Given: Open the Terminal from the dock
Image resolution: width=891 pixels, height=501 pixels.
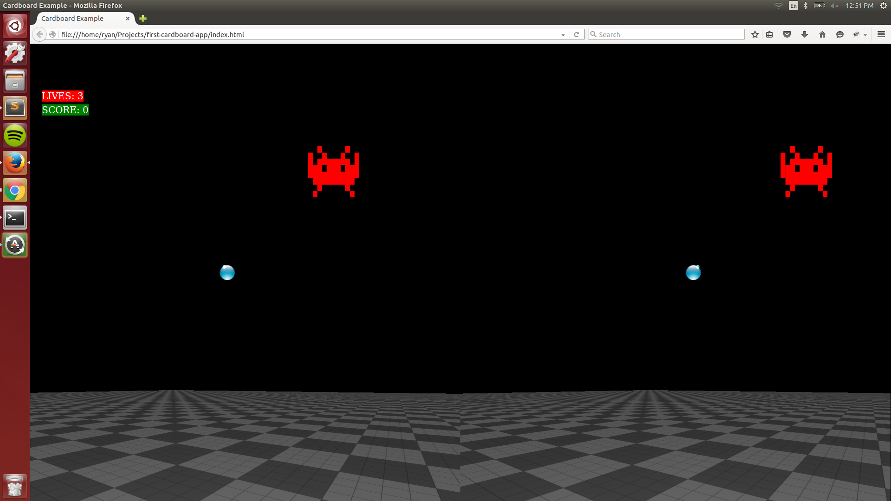Looking at the screenshot, I should click(15, 218).
